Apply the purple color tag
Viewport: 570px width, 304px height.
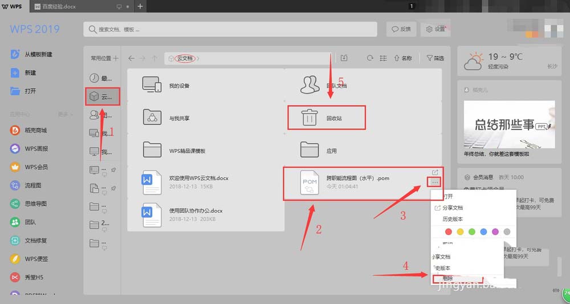[x=495, y=232]
